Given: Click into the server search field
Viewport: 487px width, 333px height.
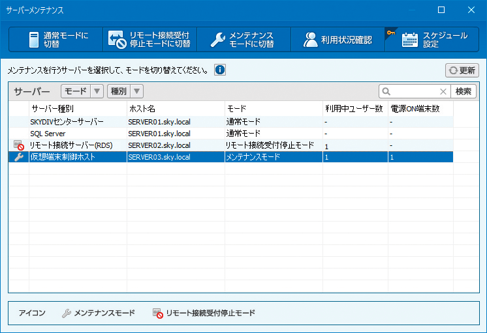Looking at the screenshot, I should 414,92.
